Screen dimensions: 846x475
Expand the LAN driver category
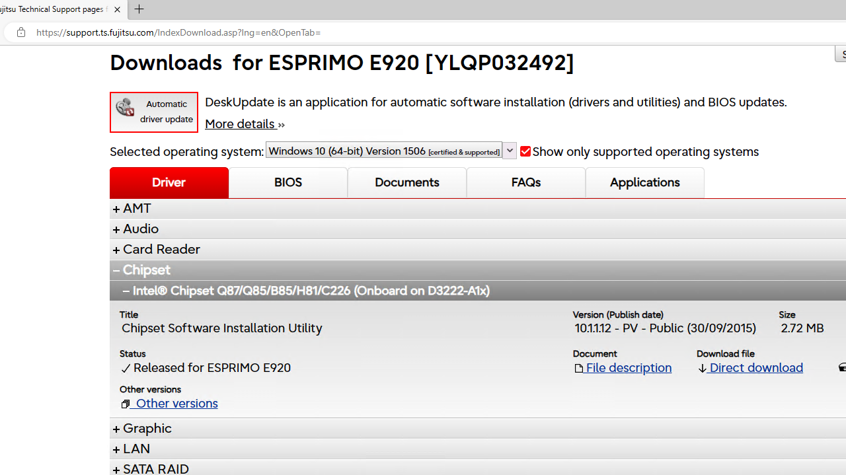478,449
